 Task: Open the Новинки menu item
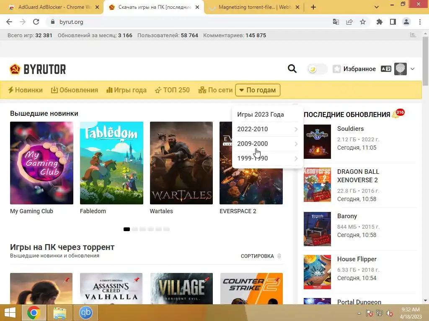pos(26,90)
